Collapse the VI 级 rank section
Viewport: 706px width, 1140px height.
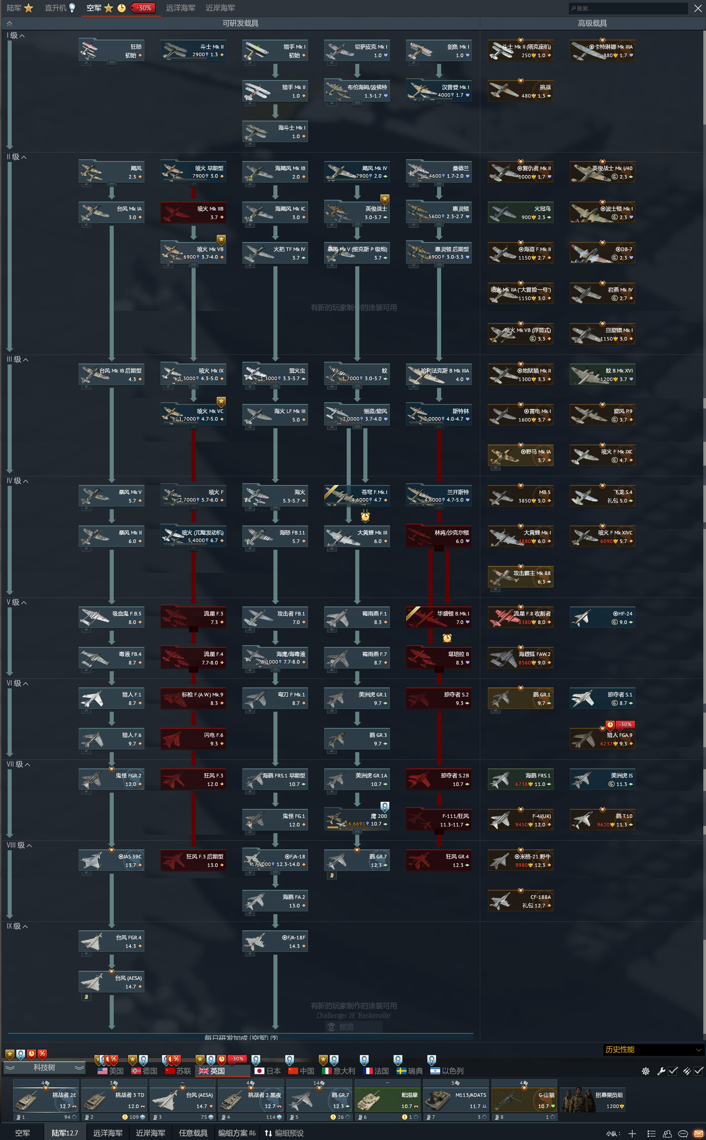[x=18, y=683]
